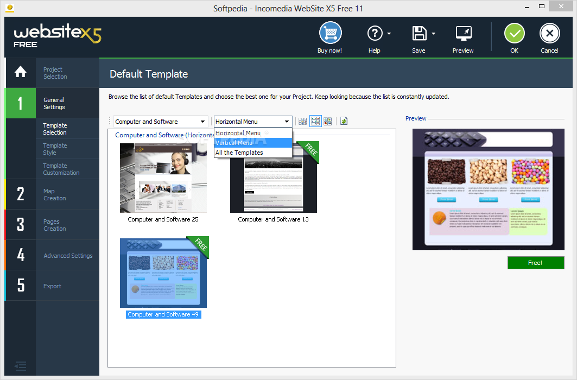Viewport: 577px width, 380px height.
Task: Click the Computer and Software 13 caption
Action: point(274,219)
